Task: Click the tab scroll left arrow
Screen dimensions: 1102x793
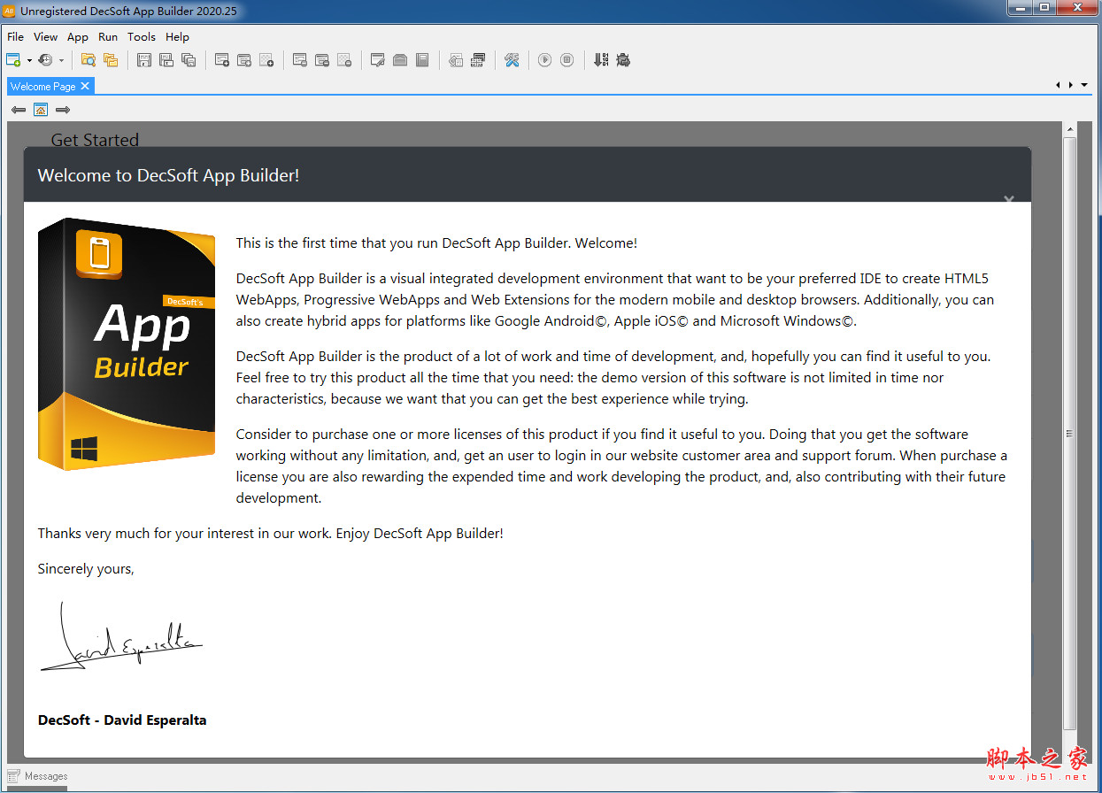Action: click(1058, 86)
